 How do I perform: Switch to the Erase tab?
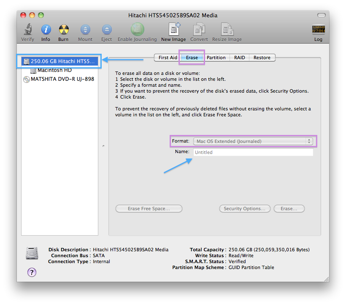pyautogui.click(x=192, y=58)
